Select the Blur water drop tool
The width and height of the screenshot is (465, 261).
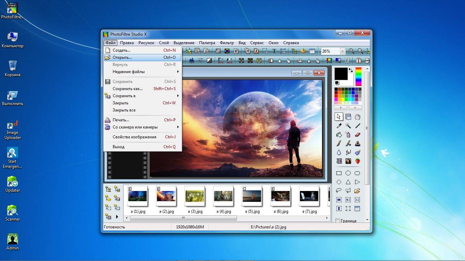click(339, 153)
